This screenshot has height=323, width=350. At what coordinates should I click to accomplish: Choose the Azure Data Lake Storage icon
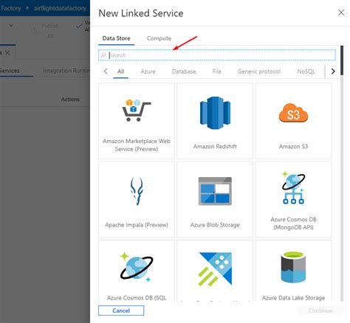point(293,267)
